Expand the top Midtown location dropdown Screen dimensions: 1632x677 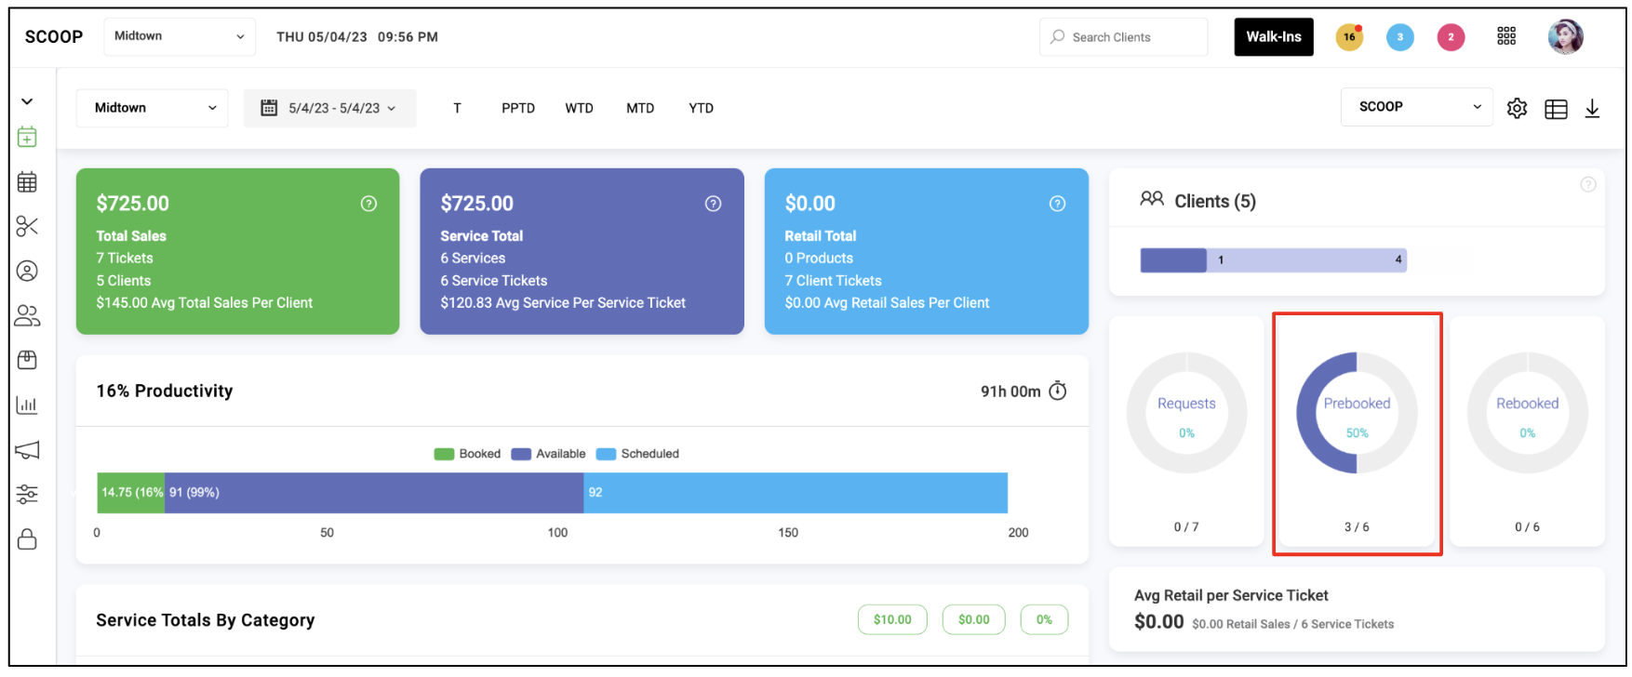point(180,36)
